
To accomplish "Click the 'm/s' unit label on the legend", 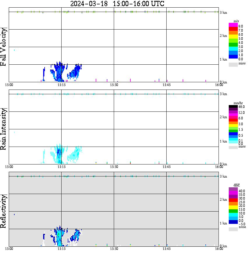I will pos(236,21).
